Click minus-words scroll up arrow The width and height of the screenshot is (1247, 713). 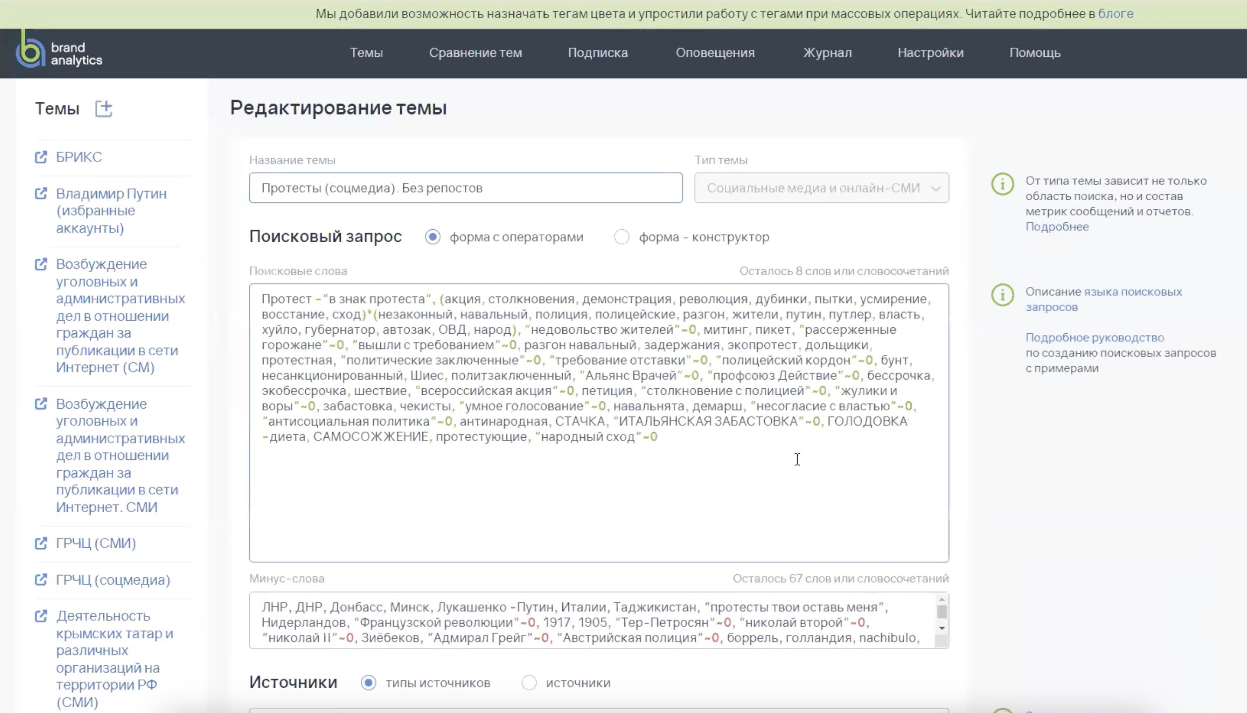click(x=941, y=600)
